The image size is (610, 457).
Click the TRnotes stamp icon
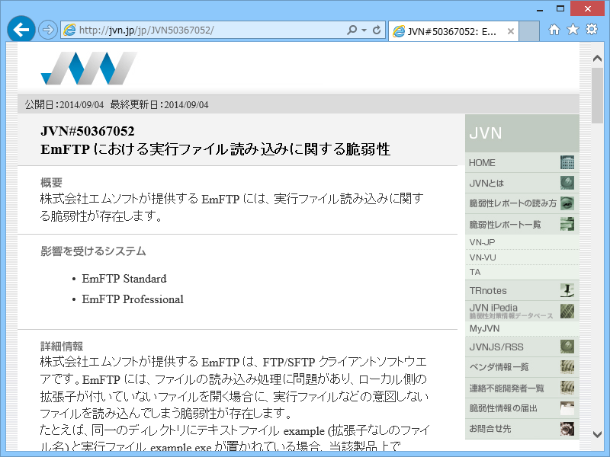[569, 290]
